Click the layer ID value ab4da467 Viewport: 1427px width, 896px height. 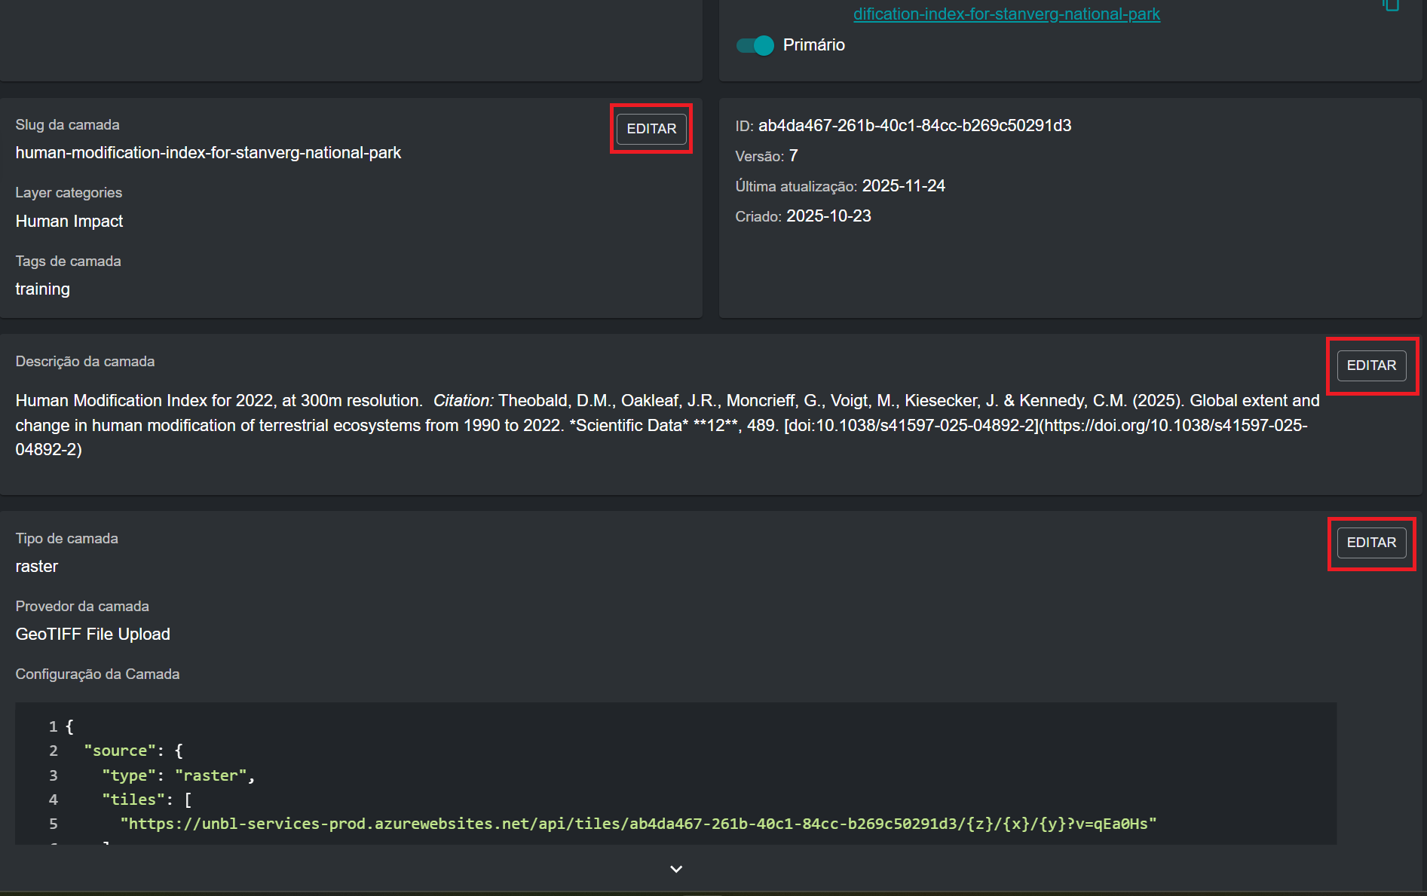(x=914, y=126)
